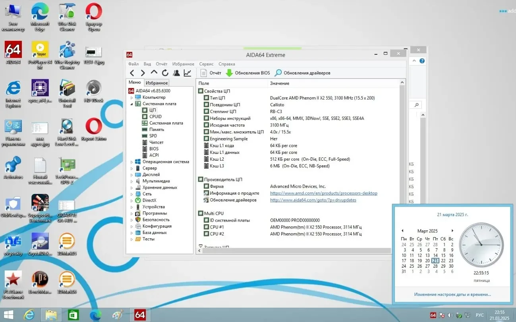This screenshot has width=516, height=322.
Task: Click the BIOS updates green arrow button
Action: click(247, 73)
